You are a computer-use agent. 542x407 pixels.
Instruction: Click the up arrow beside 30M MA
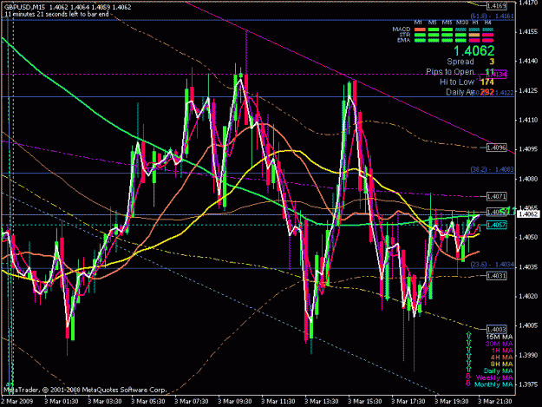(468, 342)
